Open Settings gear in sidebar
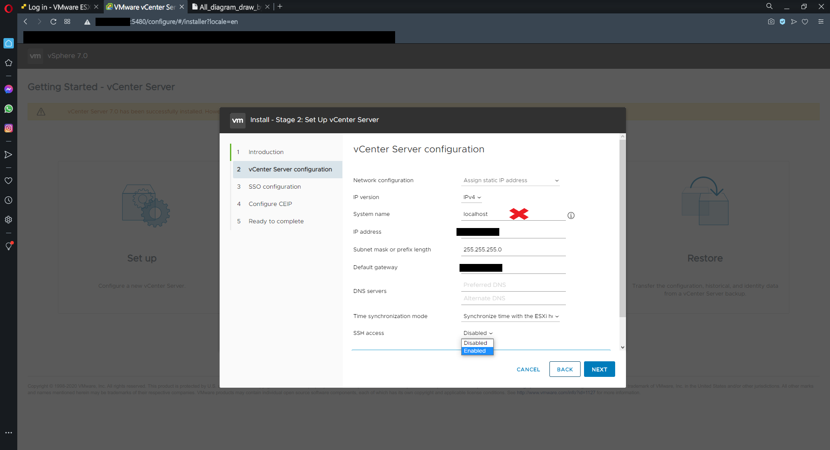The image size is (830, 450). [x=8, y=220]
